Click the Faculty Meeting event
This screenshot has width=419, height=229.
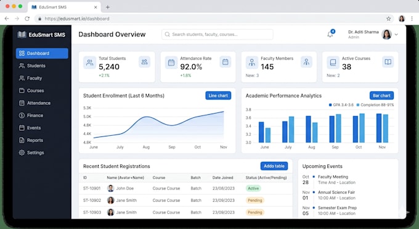(333, 177)
